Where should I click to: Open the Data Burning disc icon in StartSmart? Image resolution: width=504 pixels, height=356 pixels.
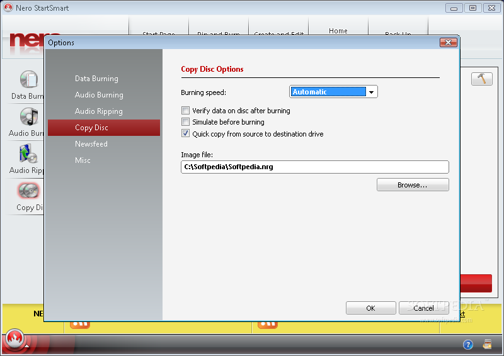tap(29, 79)
